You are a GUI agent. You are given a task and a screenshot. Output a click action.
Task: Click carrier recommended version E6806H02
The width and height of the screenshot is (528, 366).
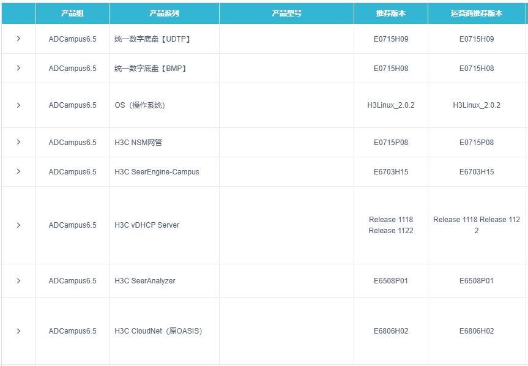(477, 331)
